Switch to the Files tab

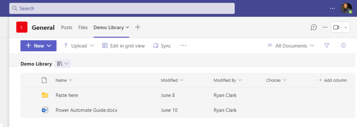pyautogui.click(x=83, y=28)
